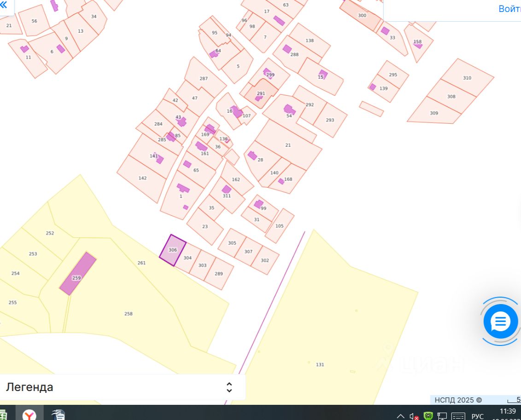Select parcel 34
Viewport: 521px width, 420px height.
click(94, 16)
